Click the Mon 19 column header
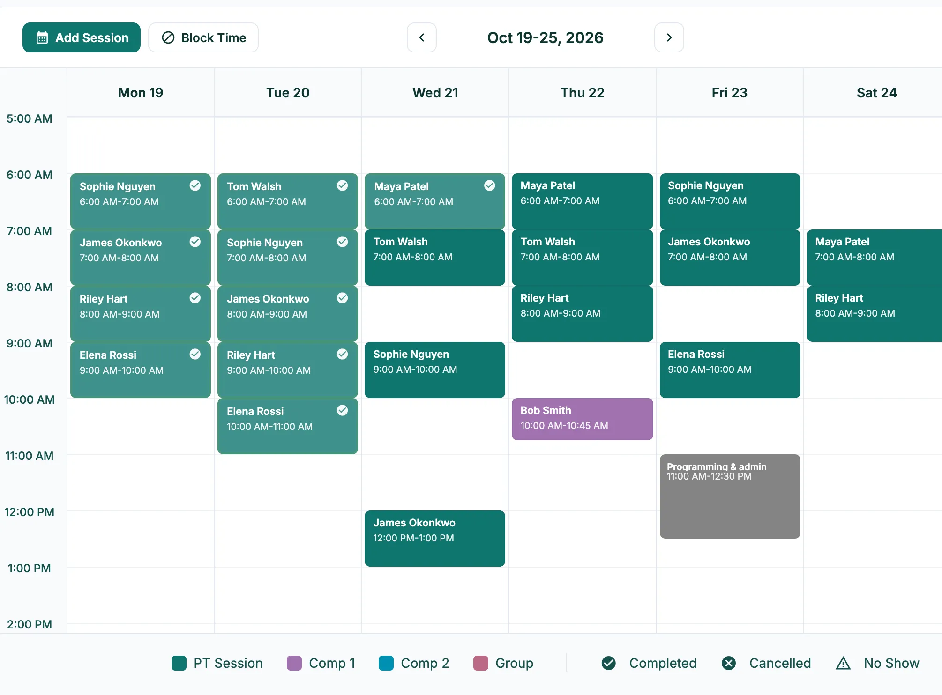This screenshot has width=942, height=695. [141, 93]
